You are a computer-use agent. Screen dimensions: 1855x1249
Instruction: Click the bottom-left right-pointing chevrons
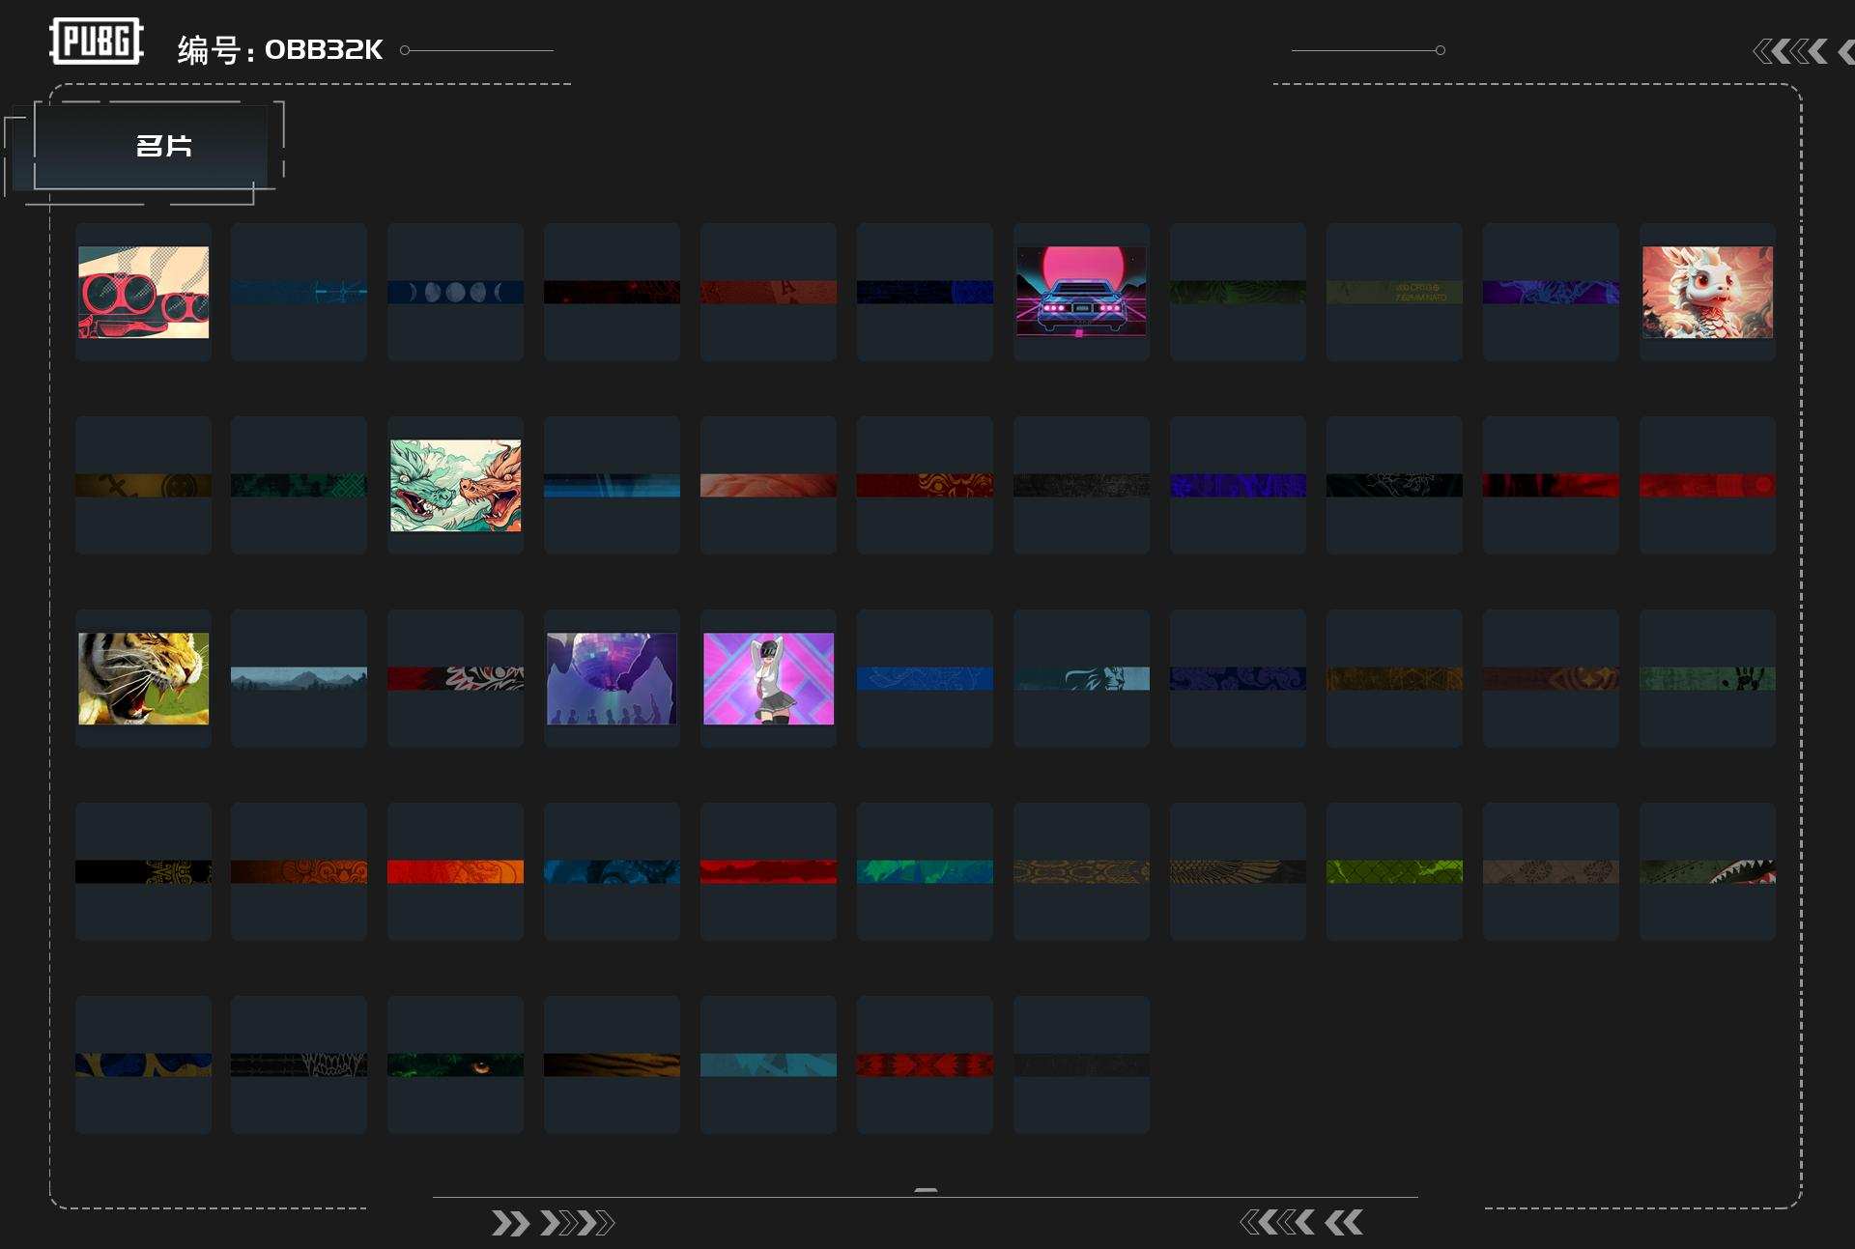(x=553, y=1223)
